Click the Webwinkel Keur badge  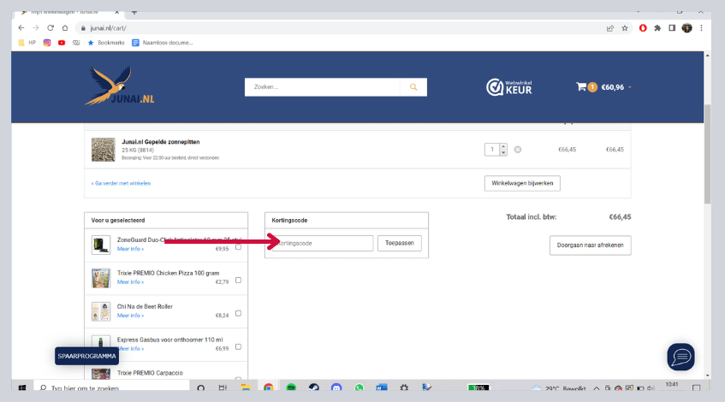(509, 86)
